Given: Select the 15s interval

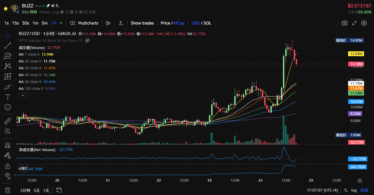Looking at the screenshot, I should click(15, 23).
